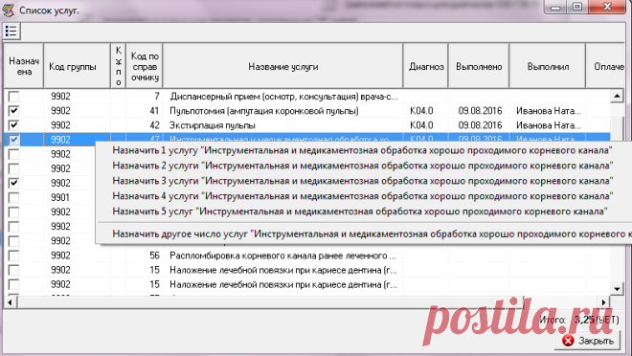Image resolution: width=632 pixels, height=356 pixels.
Task: Choose Назначить 1 услугу from context menu
Action: pyautogui.click(x=362, y=150)
